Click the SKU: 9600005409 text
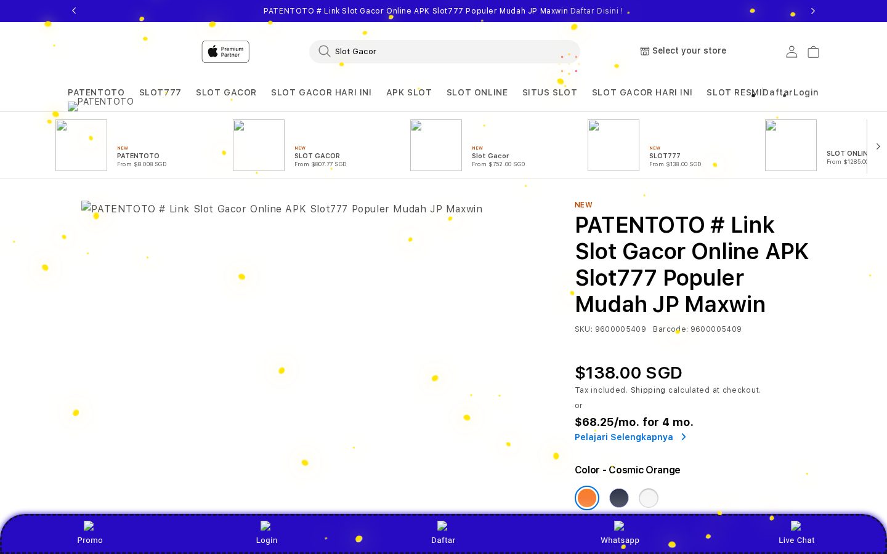887x554 pixels. (x=610, y=329)
